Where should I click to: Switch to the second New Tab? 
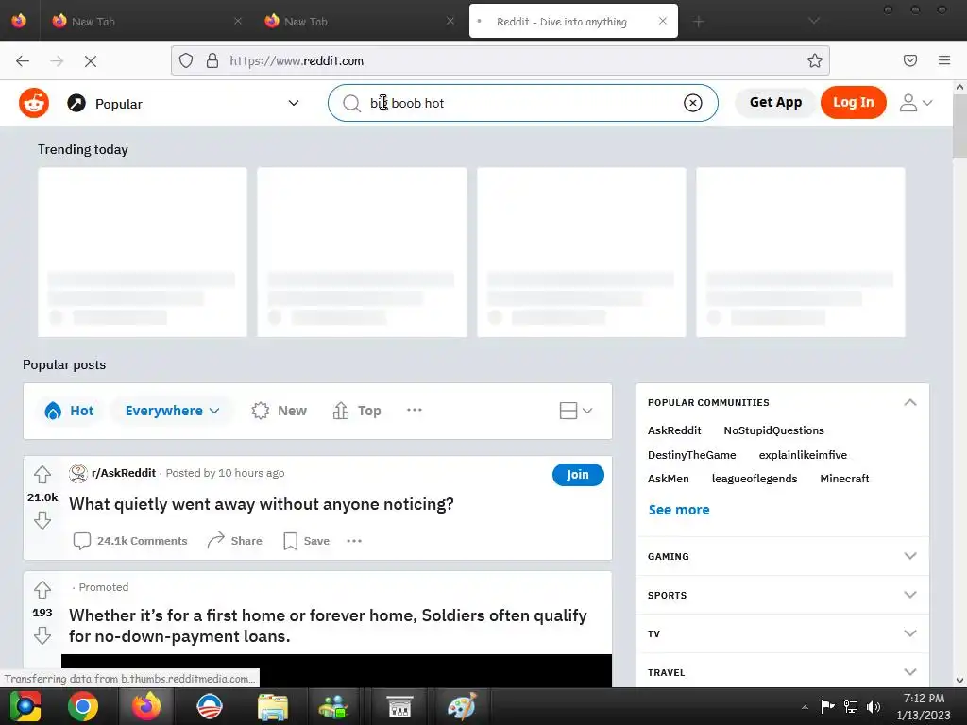(x=361, y=22)
